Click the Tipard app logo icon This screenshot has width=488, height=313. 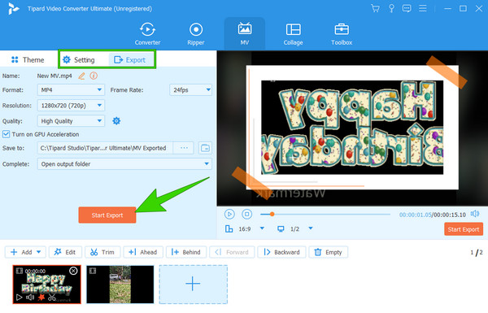[x=13, y=9]
